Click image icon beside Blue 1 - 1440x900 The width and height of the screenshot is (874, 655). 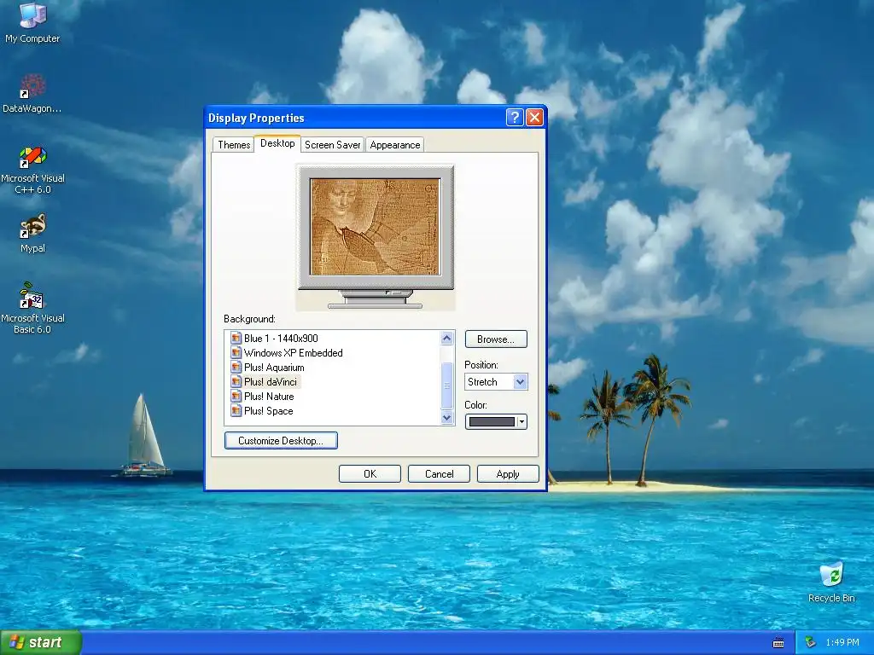(236, 338)
